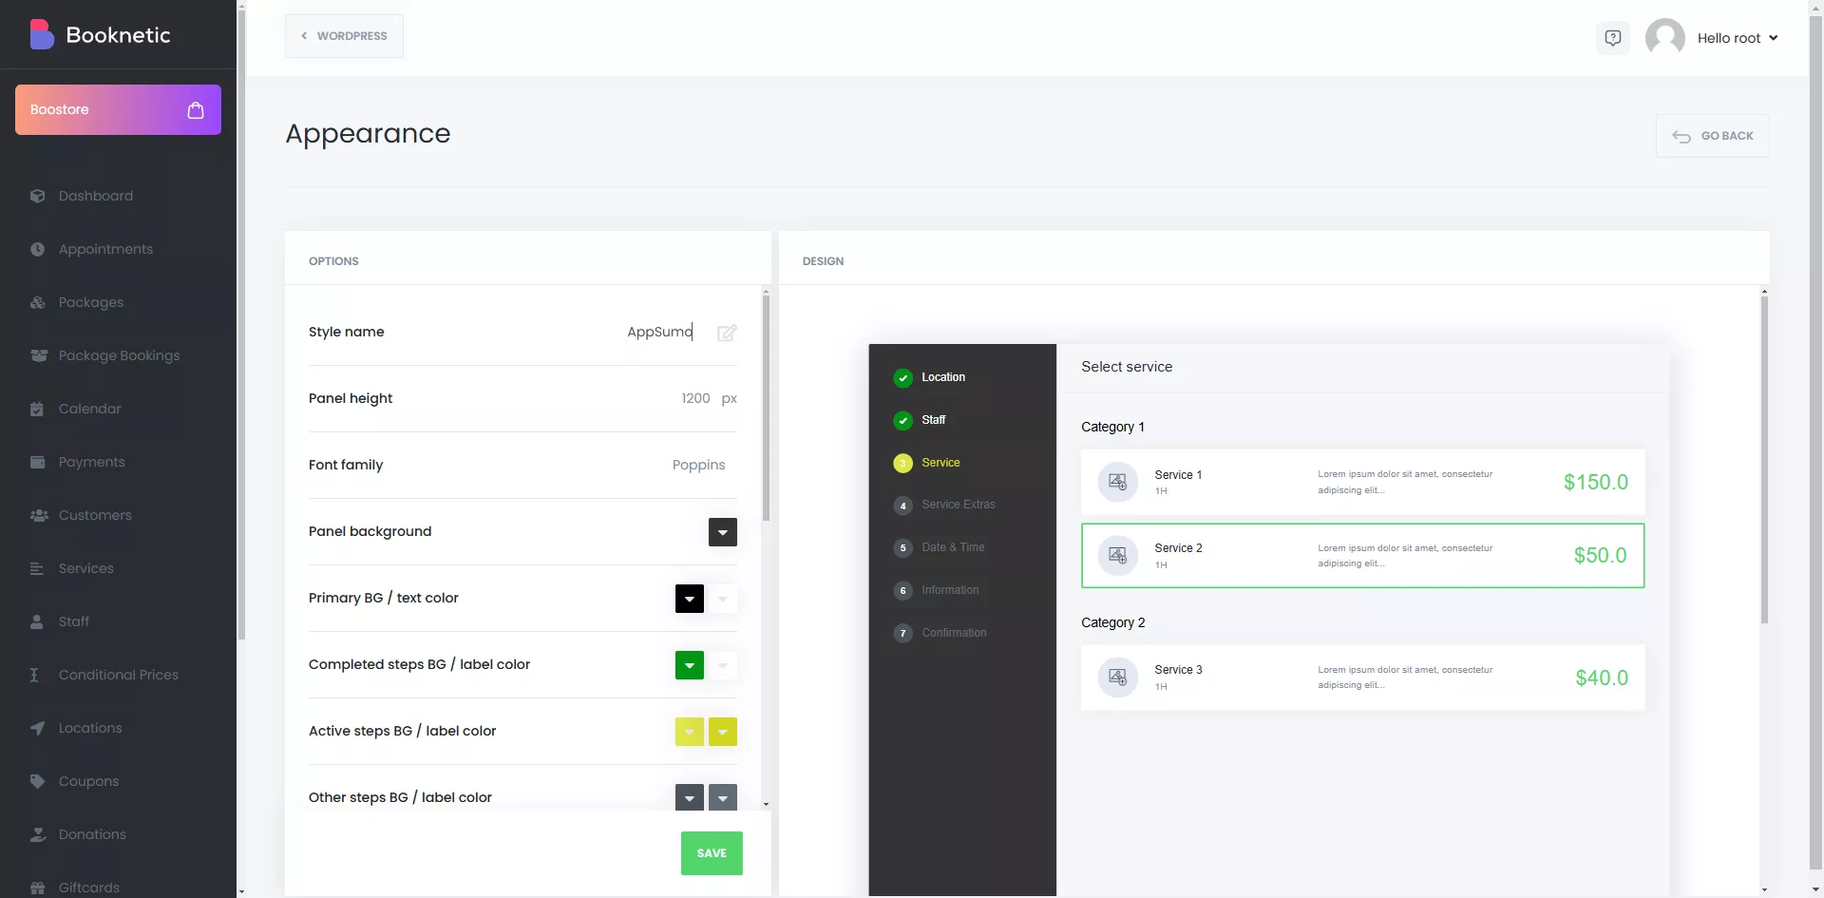
Task: Open the Panel background color dropdown
Action: pos(722,532)
